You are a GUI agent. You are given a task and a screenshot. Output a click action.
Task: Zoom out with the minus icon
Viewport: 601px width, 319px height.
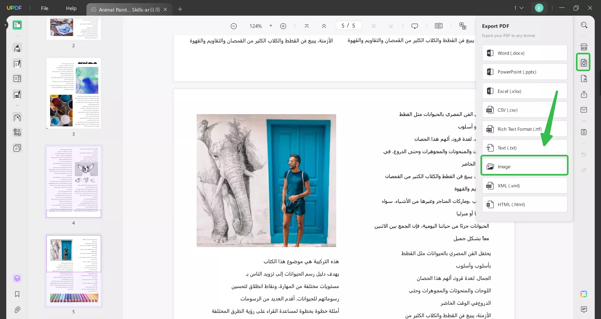(x=234, y=26)
